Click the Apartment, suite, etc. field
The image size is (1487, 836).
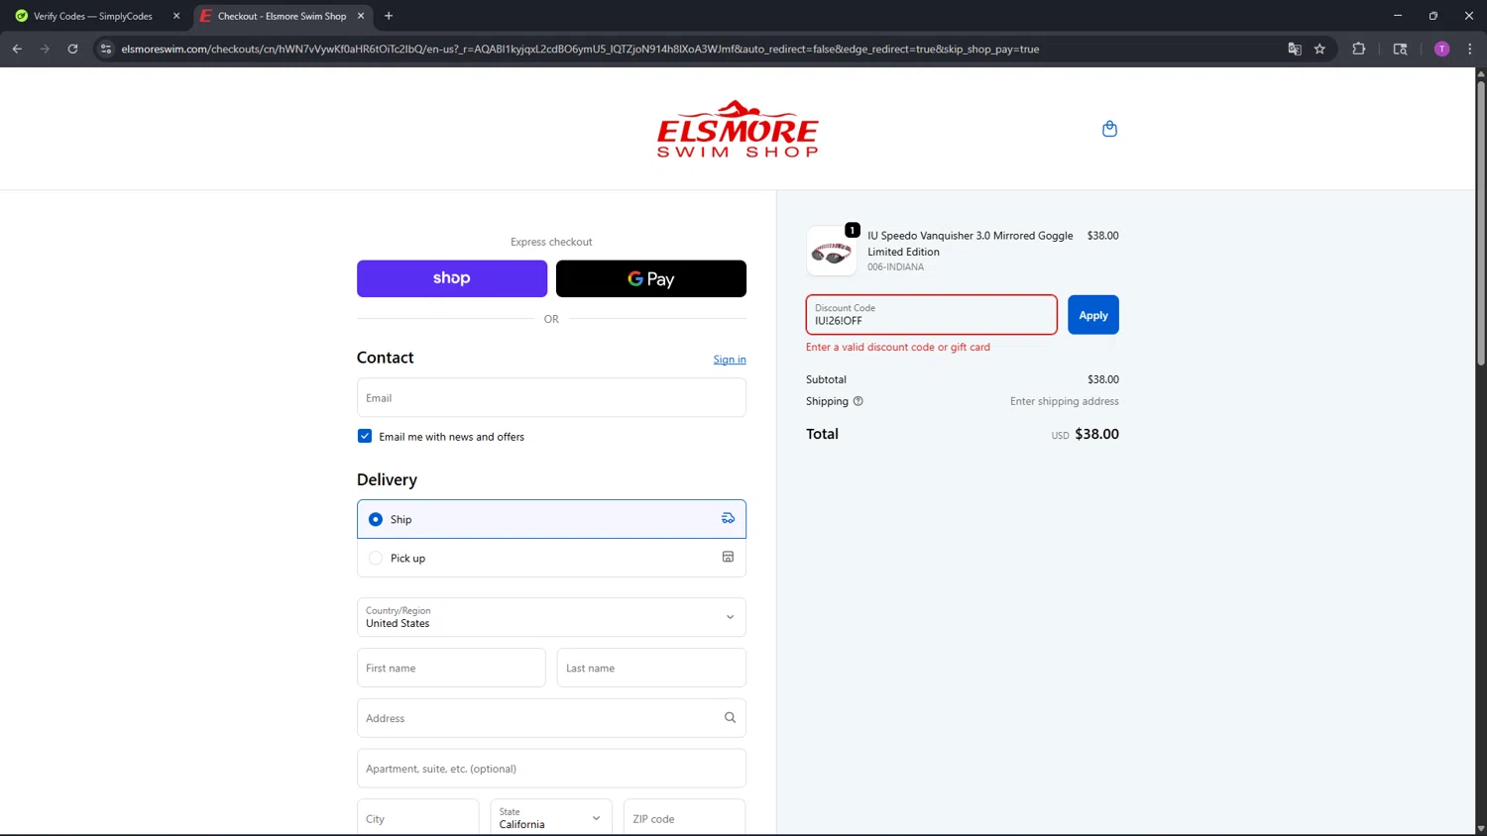551,769
